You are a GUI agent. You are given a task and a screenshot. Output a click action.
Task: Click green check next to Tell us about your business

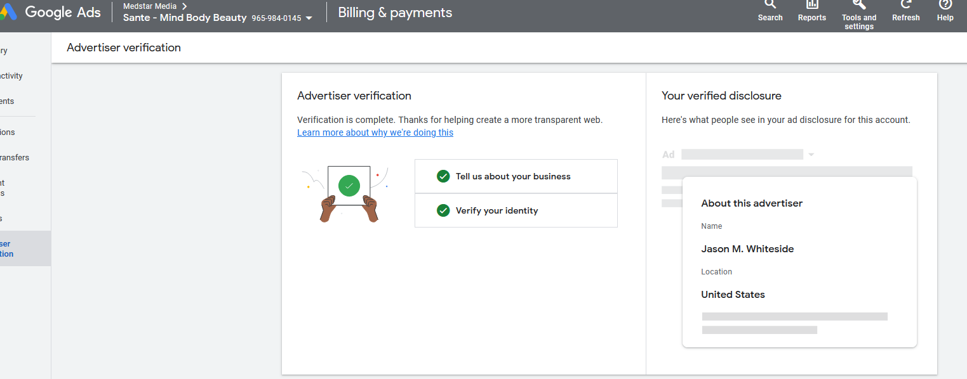tap(443, 176)
